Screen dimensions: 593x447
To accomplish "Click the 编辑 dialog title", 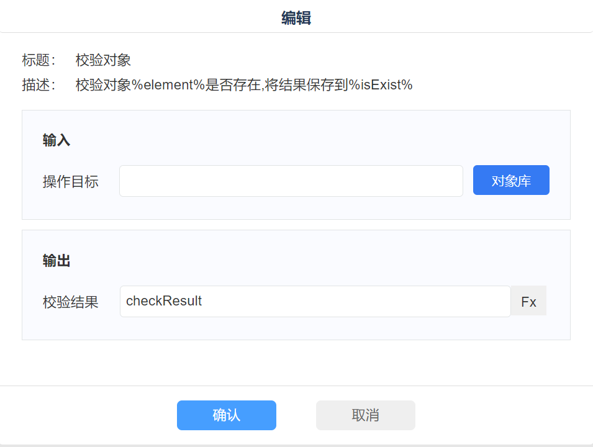I will (296, 18).
